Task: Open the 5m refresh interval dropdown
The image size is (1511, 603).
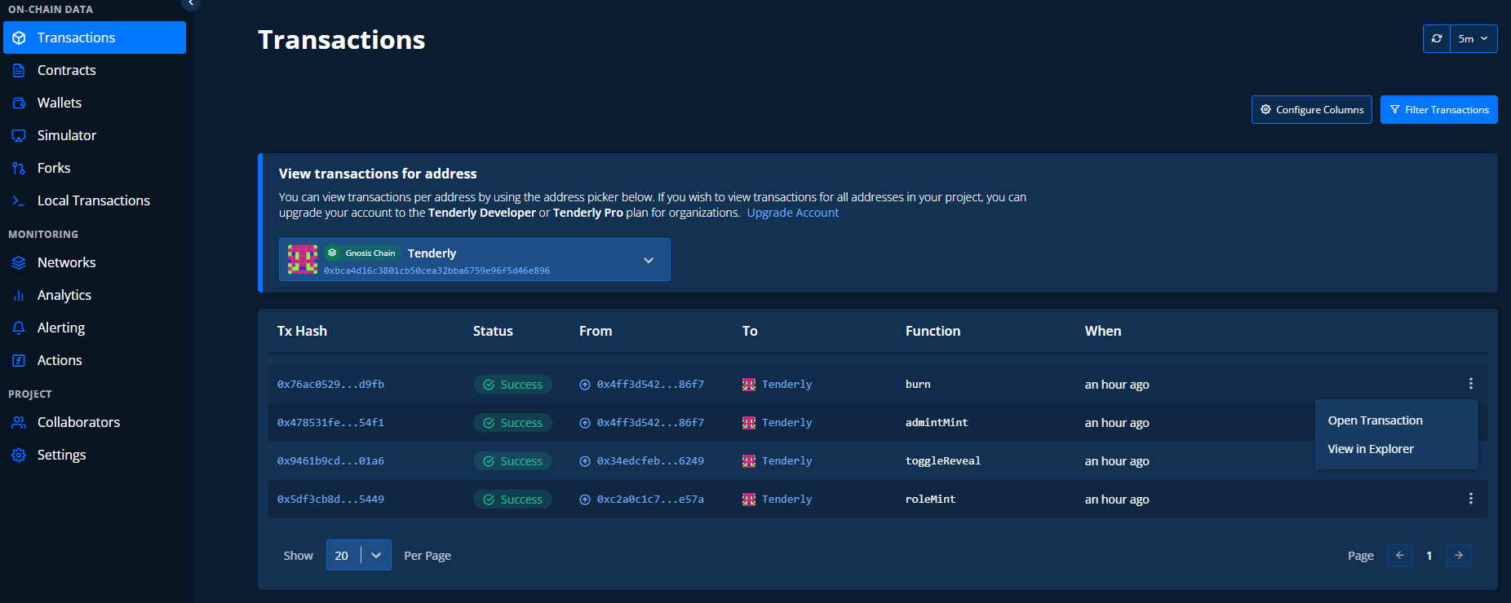Action: (x=1473, y=38)
